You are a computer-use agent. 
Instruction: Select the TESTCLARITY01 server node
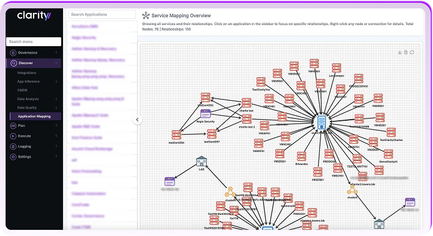pyautogui.click(x=357, y=159)
